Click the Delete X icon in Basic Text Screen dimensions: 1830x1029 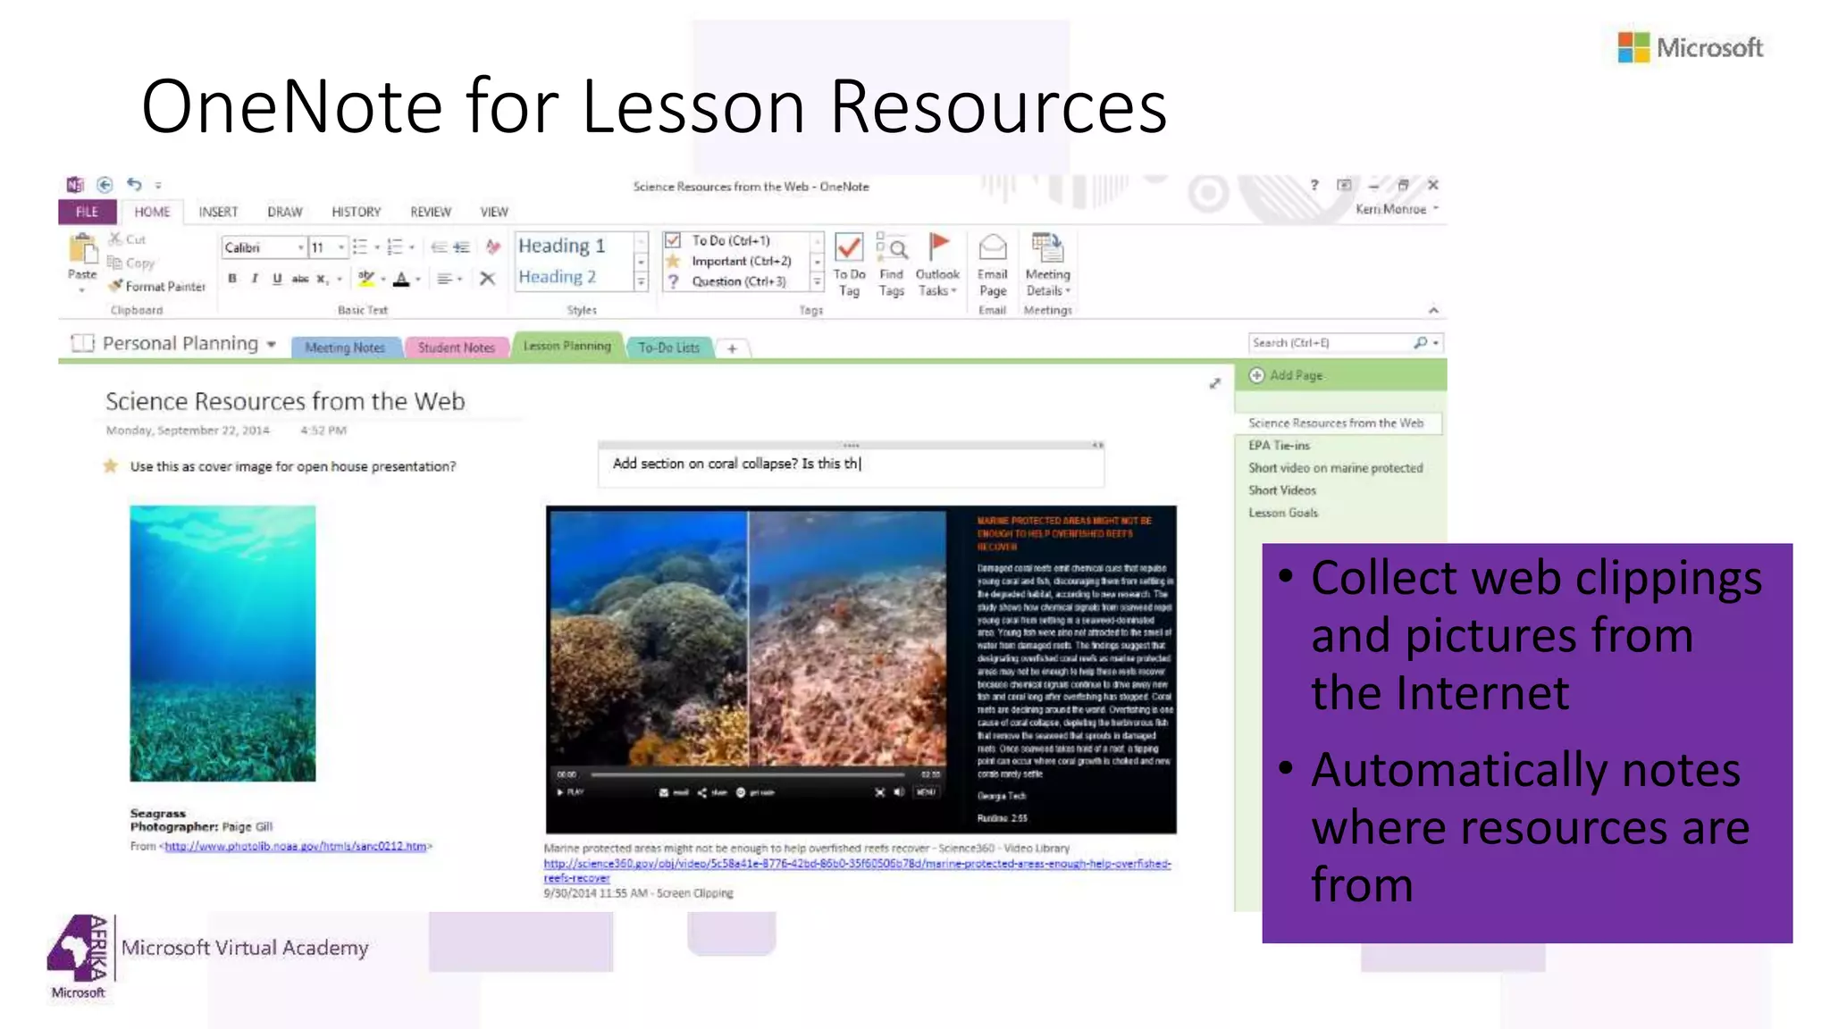point(487,279)
